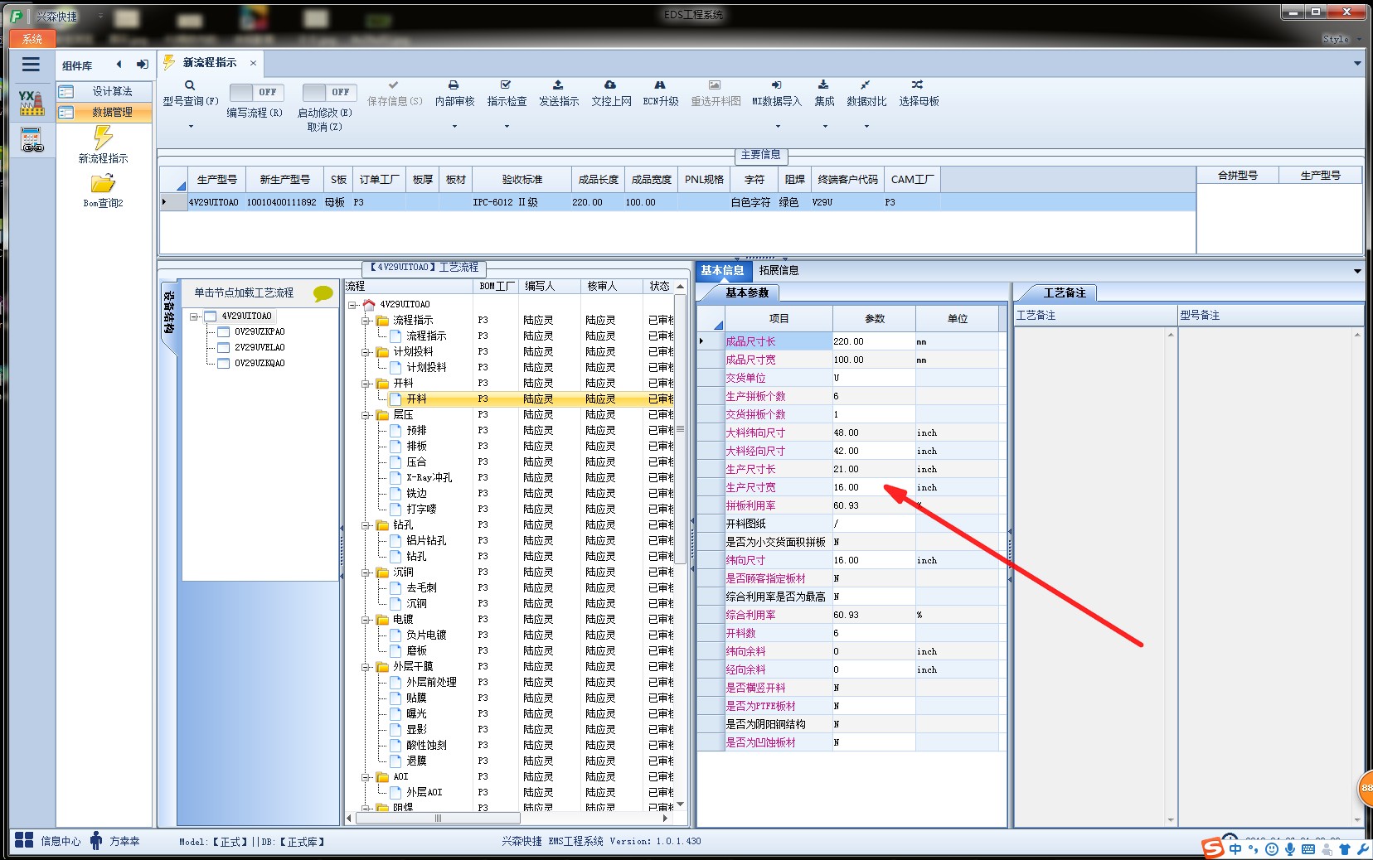Tick the 4V29UIT0A0 checkbox in structure tree
The height and width of the screenshot is (860, 1373).
[210, 316]
